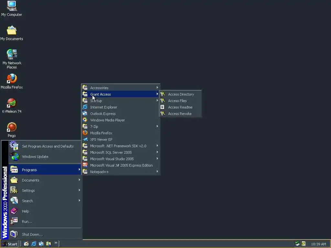Image resolution: width=331 pixels, height=248 pixels.
Task: Expand the 7-Zip submenu arrow
Action: pos(157,126)
